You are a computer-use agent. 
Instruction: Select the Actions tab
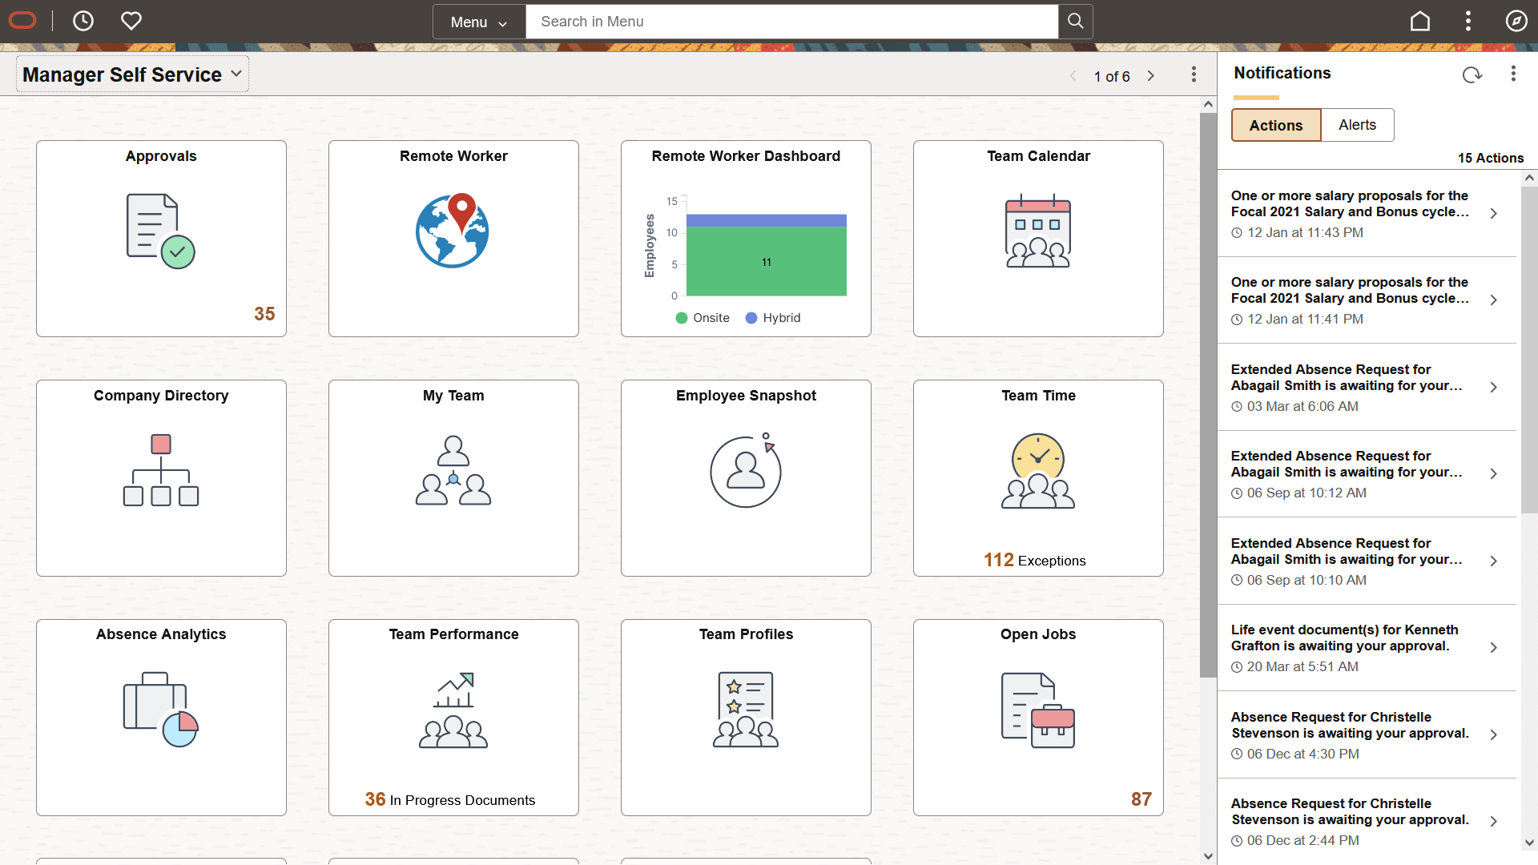click(x=1275, y=125)
